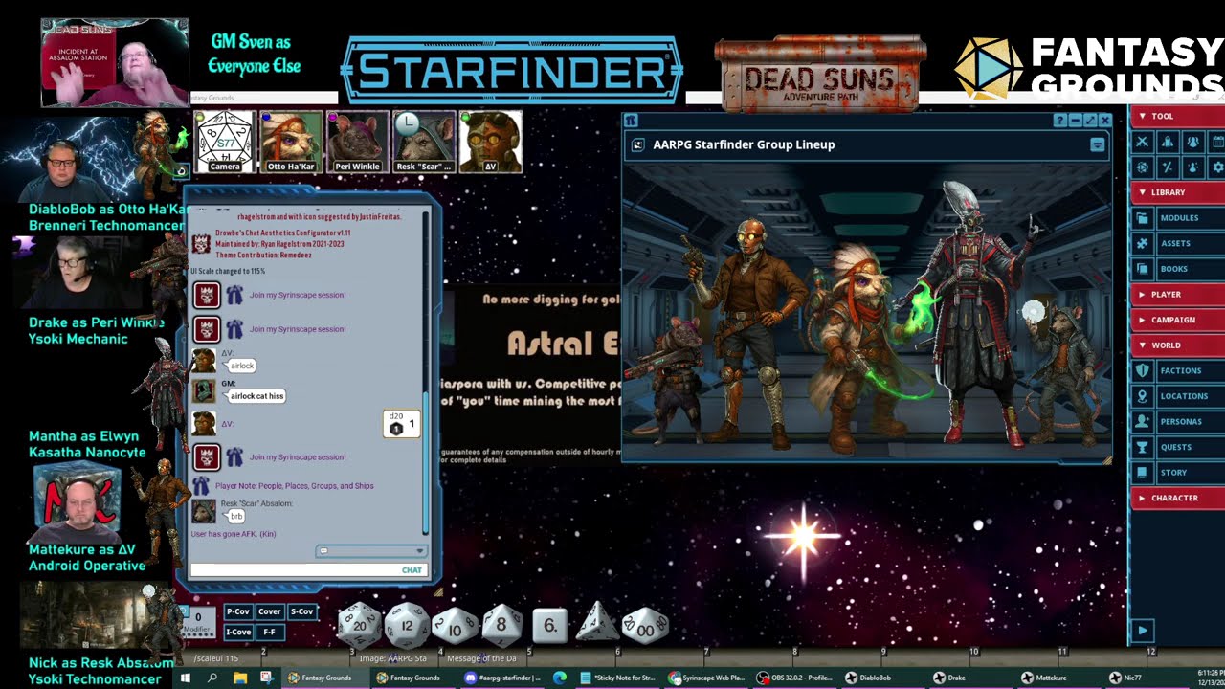1225x689 pixels.
Task: Pick up the d12 die
Action: click(407, 625)
